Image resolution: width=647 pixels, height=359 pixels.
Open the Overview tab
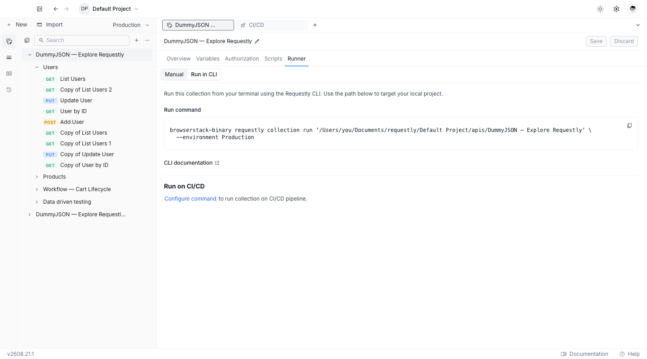click(x=178, y=59)
